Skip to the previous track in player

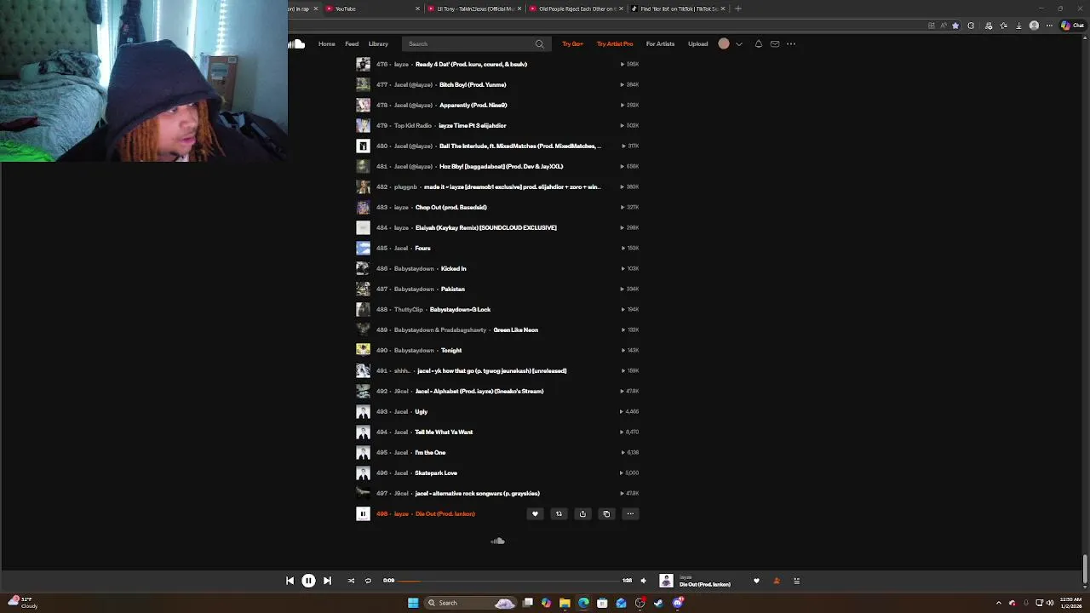[x=290, y=581]
